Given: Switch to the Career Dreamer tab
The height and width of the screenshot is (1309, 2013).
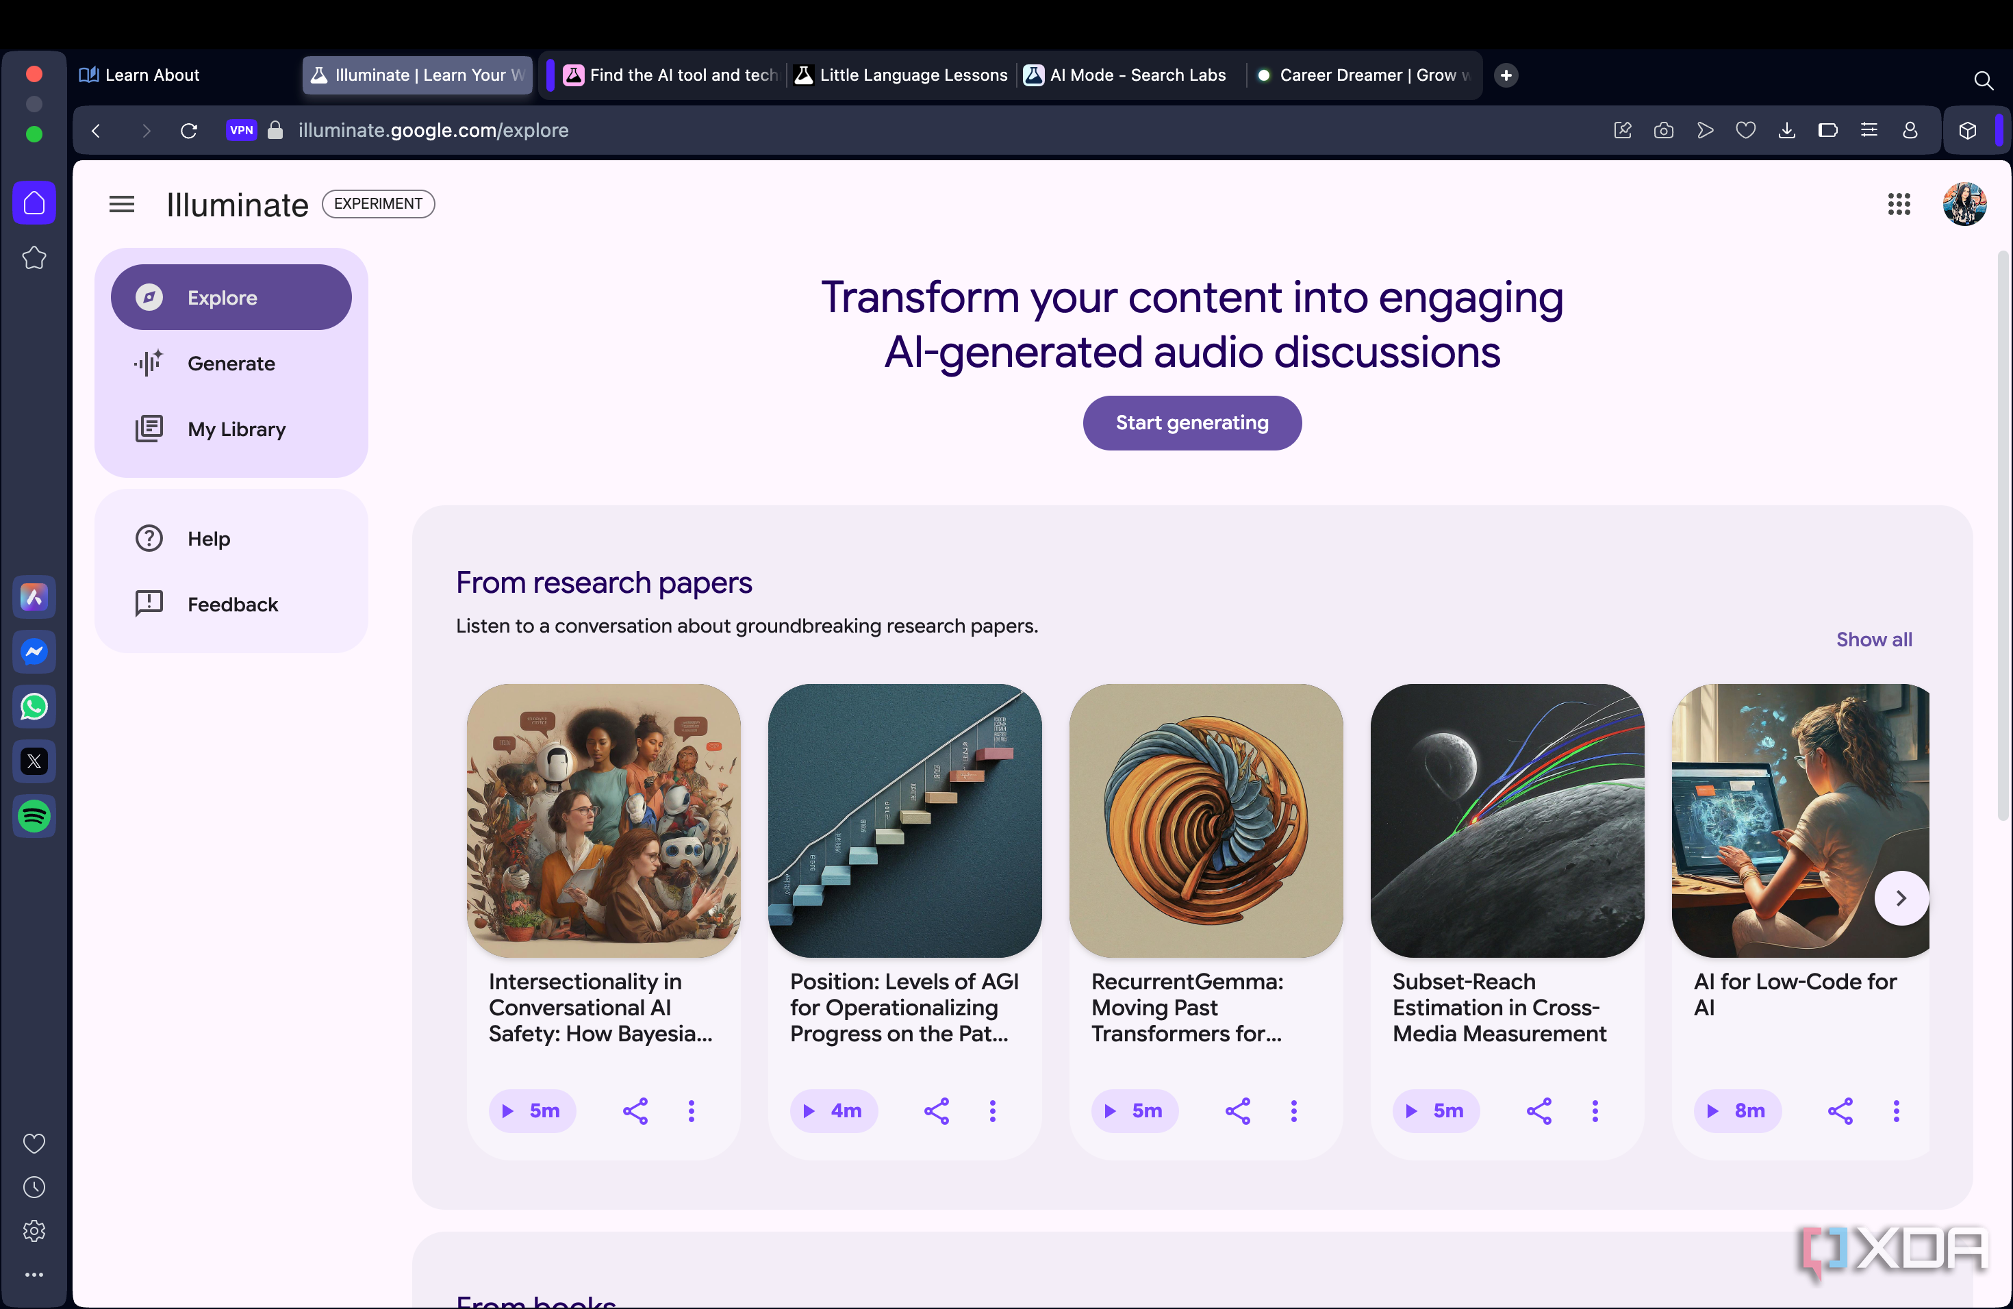Looking at the screenshot, I should point(1363,75).
